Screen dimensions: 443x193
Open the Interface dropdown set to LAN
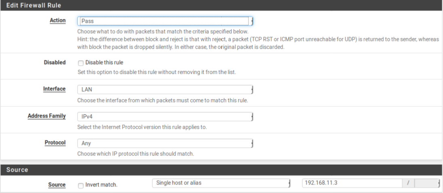click(x=165, y=89)
